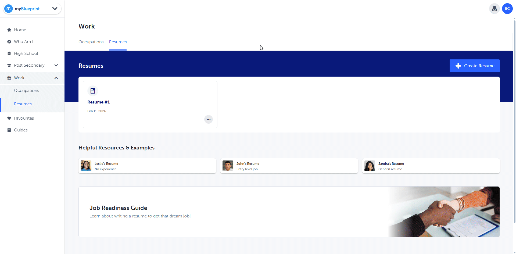Click the notifications bell icon
516x254 pixels.
(494, 9)
